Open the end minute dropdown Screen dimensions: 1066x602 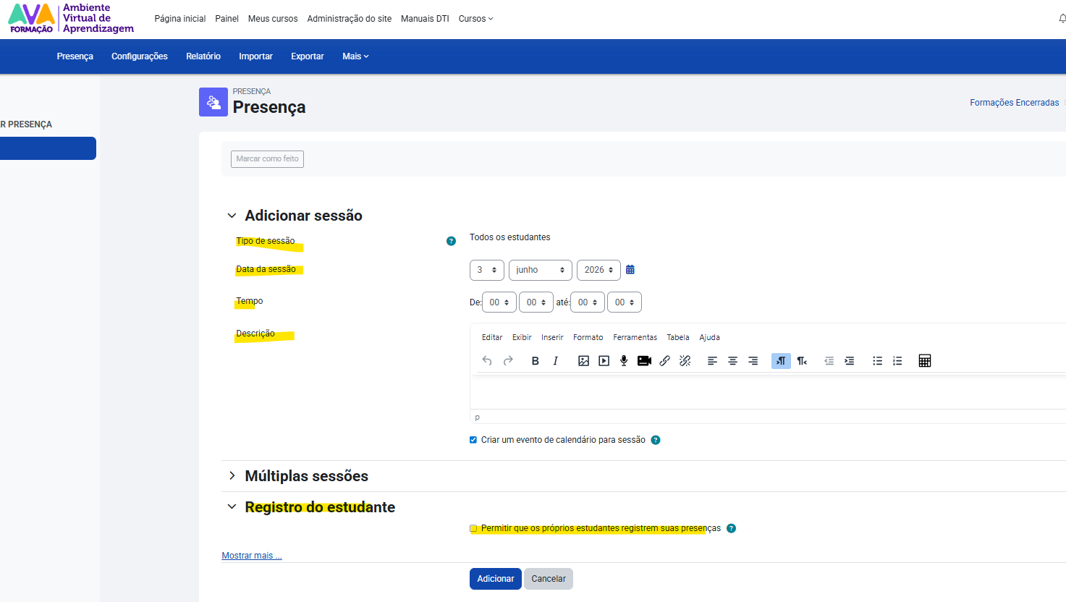click(625, 302)
